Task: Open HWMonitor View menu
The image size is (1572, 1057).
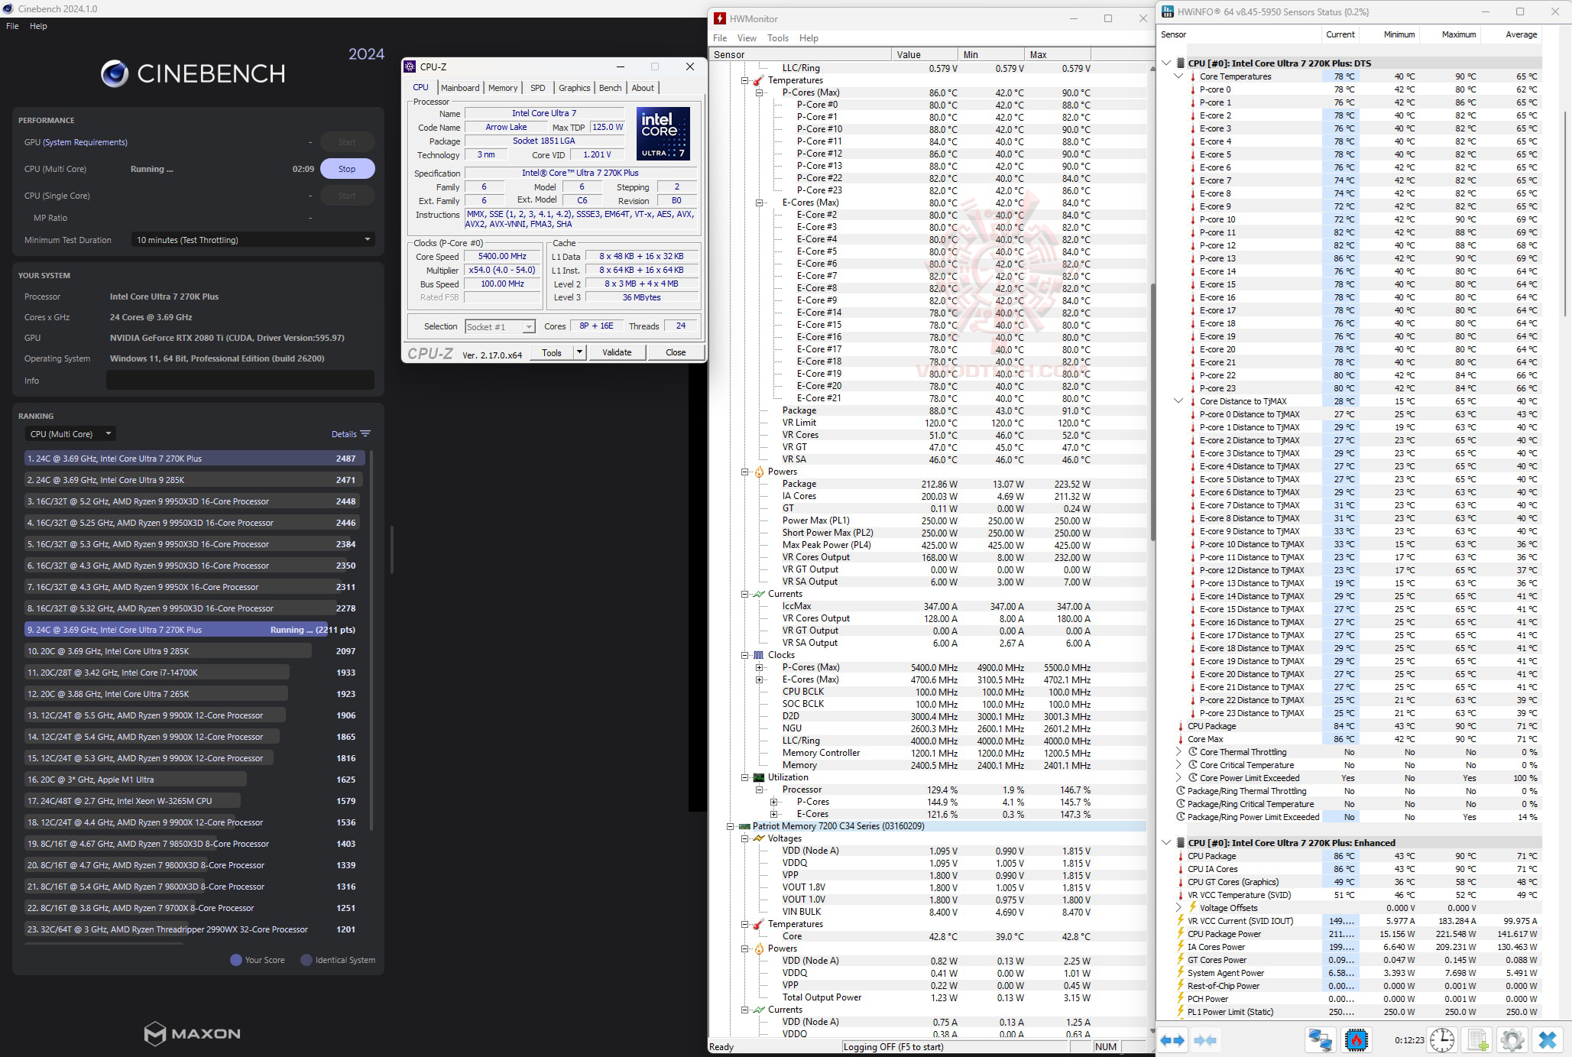Action: coord(747,38)
